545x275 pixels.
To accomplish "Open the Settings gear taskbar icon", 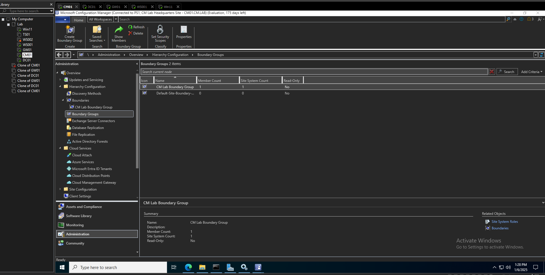I will tap(244, 267).
